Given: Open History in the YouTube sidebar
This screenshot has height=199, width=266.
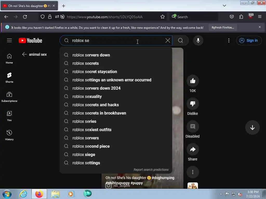Looking at the screenshot, I should [9, 135].
